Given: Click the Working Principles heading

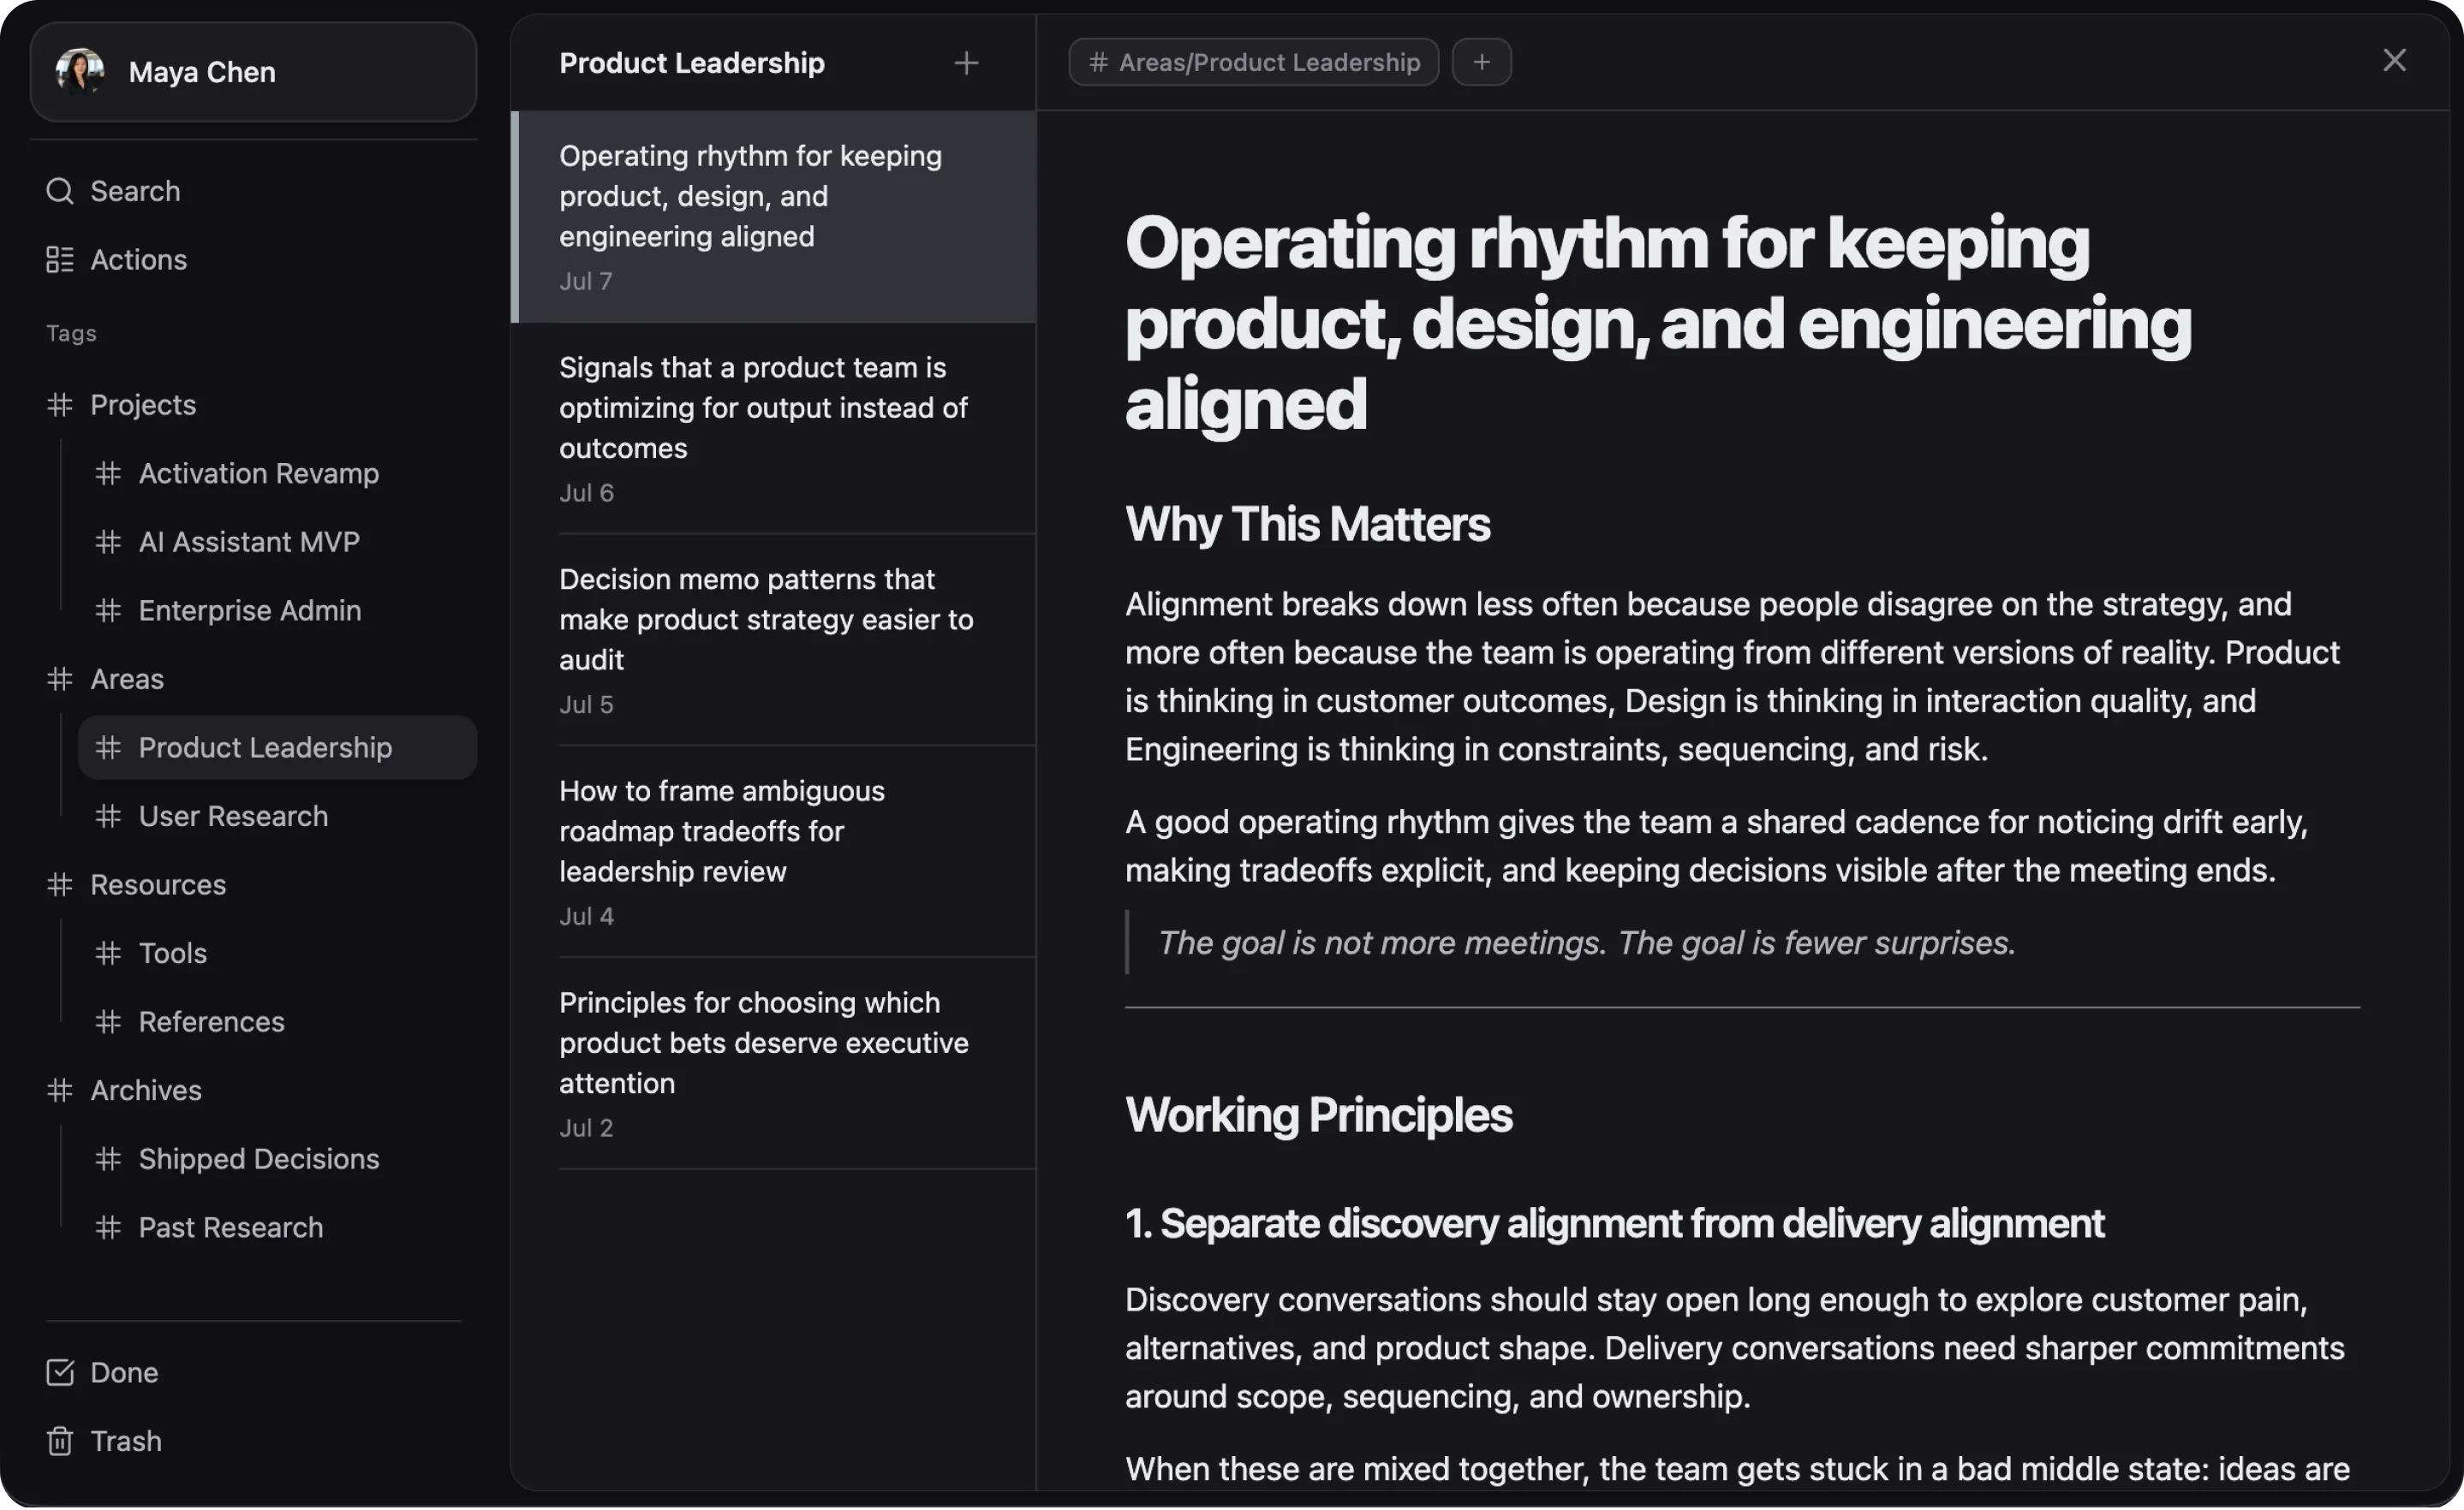Looking at the screenshot, I should pos(1319,1116).
